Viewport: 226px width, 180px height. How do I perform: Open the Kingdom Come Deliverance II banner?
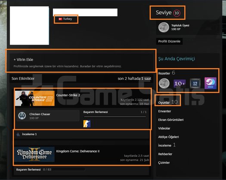click(34, 154)
